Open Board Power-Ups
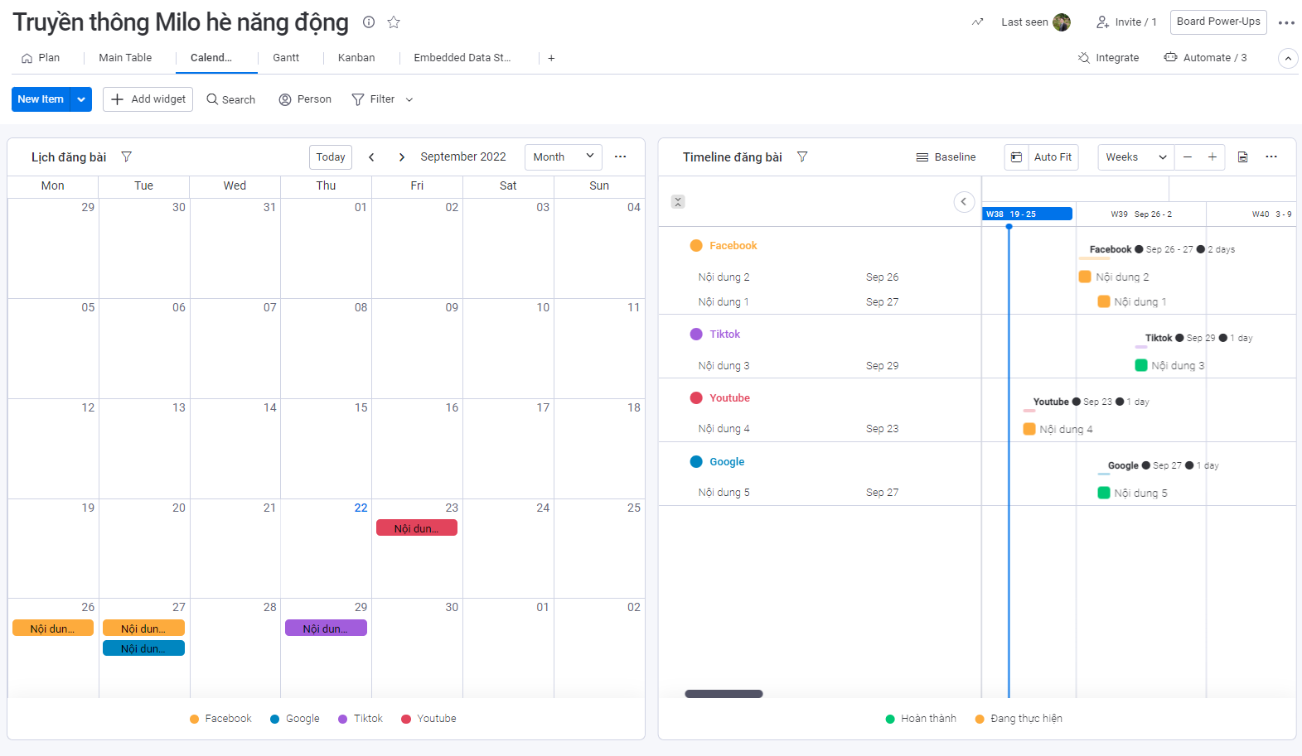This screenshot has width=1302, height=756. pyautogui.click(x=1218, y=22)
